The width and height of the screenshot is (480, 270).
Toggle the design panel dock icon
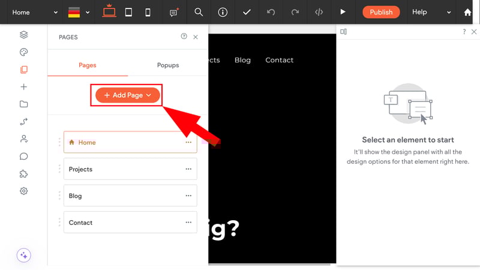tap(343, 32)
